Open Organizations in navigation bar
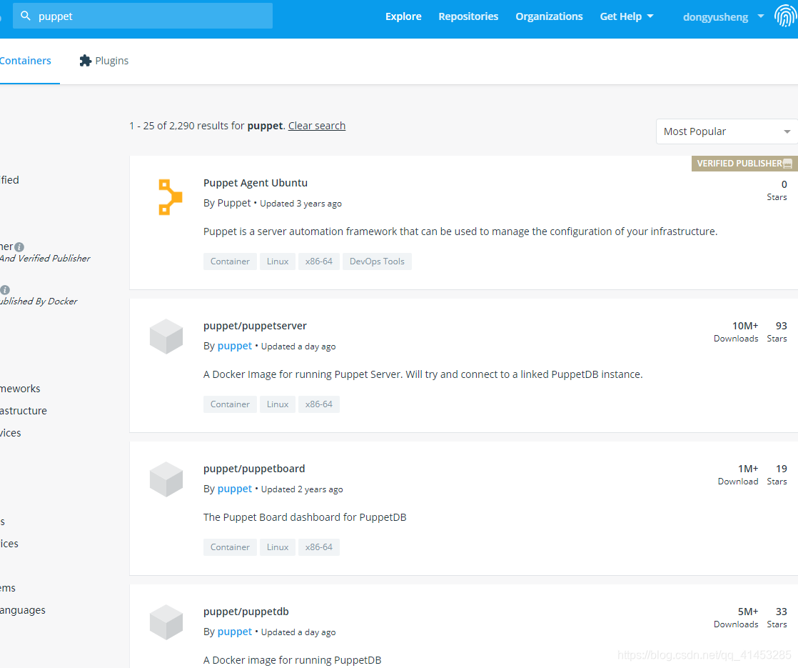Viewport: 798px width, 668px height. click(x=549, y=16)
